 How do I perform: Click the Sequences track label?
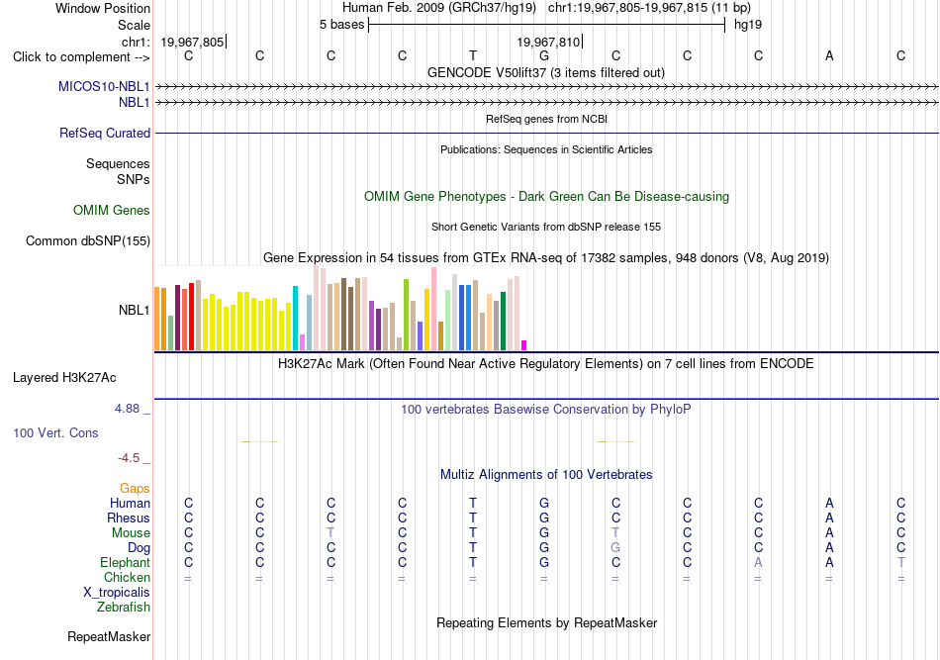118,163
